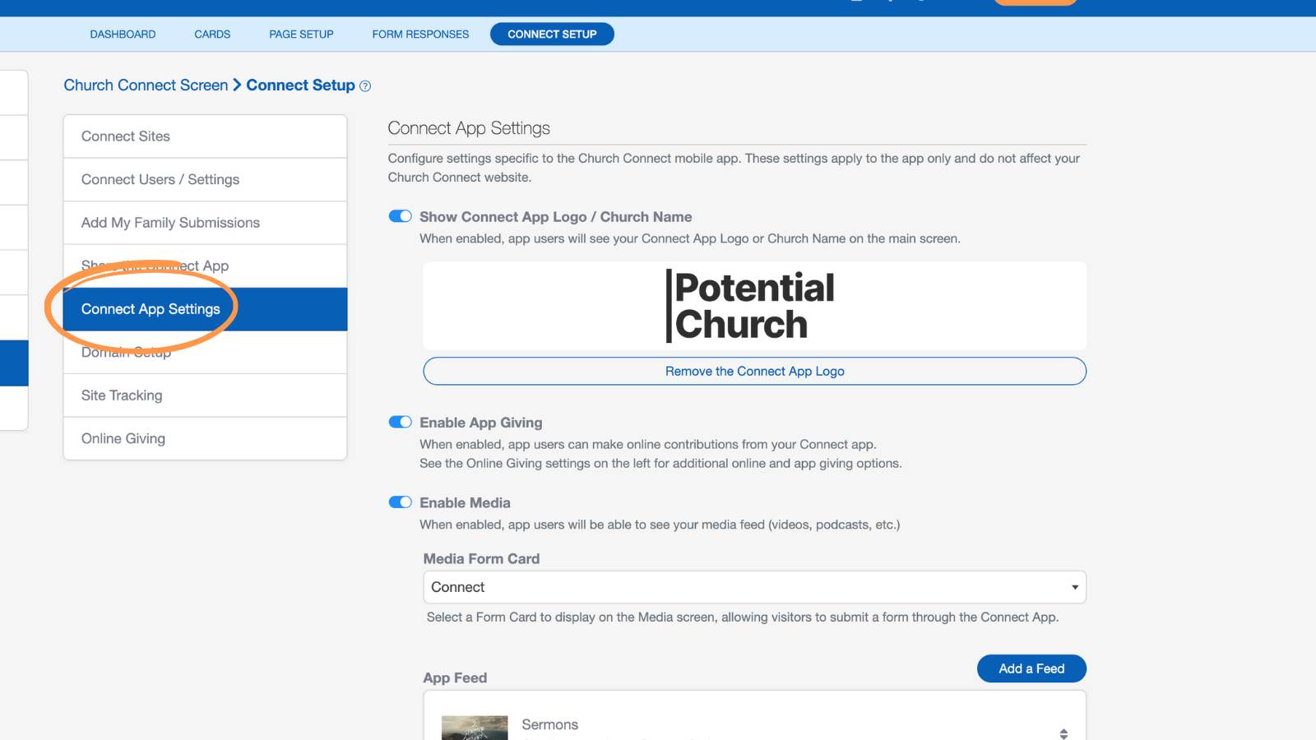Click the Media Form Card label
The width and height of the screenshot is (1316, 740).
[481, 559]
